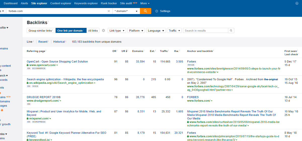Viewport: 302px width, 141px height.
Task: Click the magnifier in Search in results
Action: coord(231,31)
